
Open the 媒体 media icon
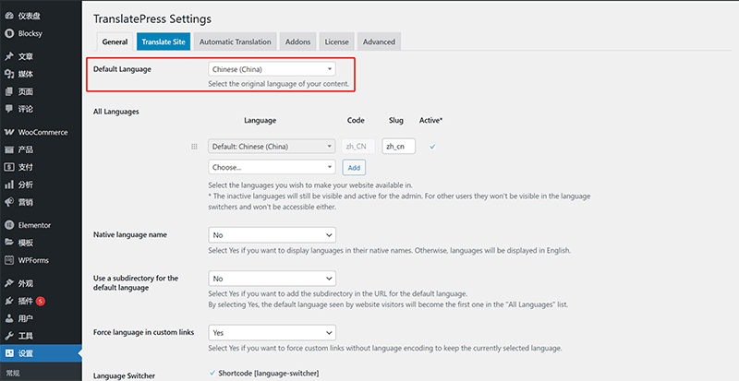point(9,74)
